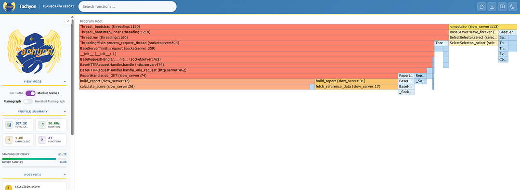
Task: Click the Thread._bootstrap_inner (threading:1218) frame
Action: click(x=264, y=32)
